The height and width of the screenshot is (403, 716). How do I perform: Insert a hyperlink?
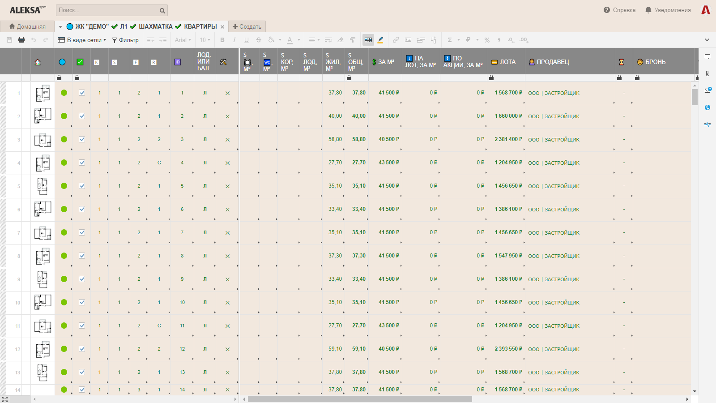pos(396,40)
